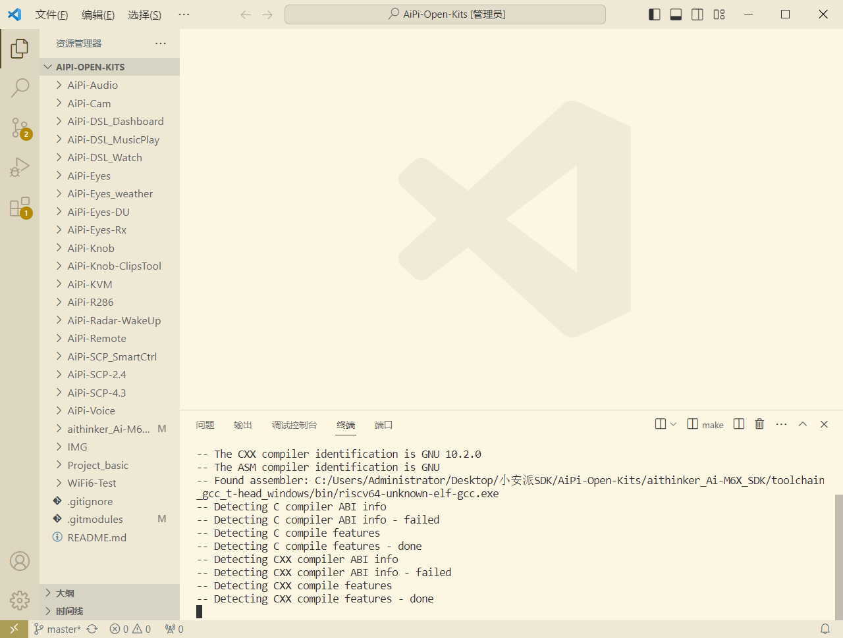Expand the Project_basic folder

[x=109, y=465]
